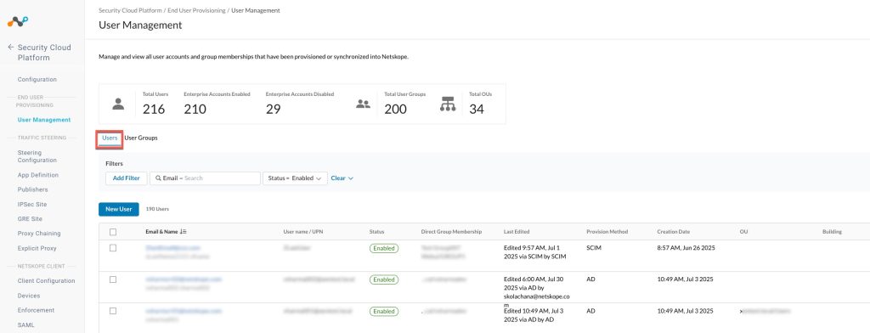Open SAML in the sidebar

tap(25, 325)
